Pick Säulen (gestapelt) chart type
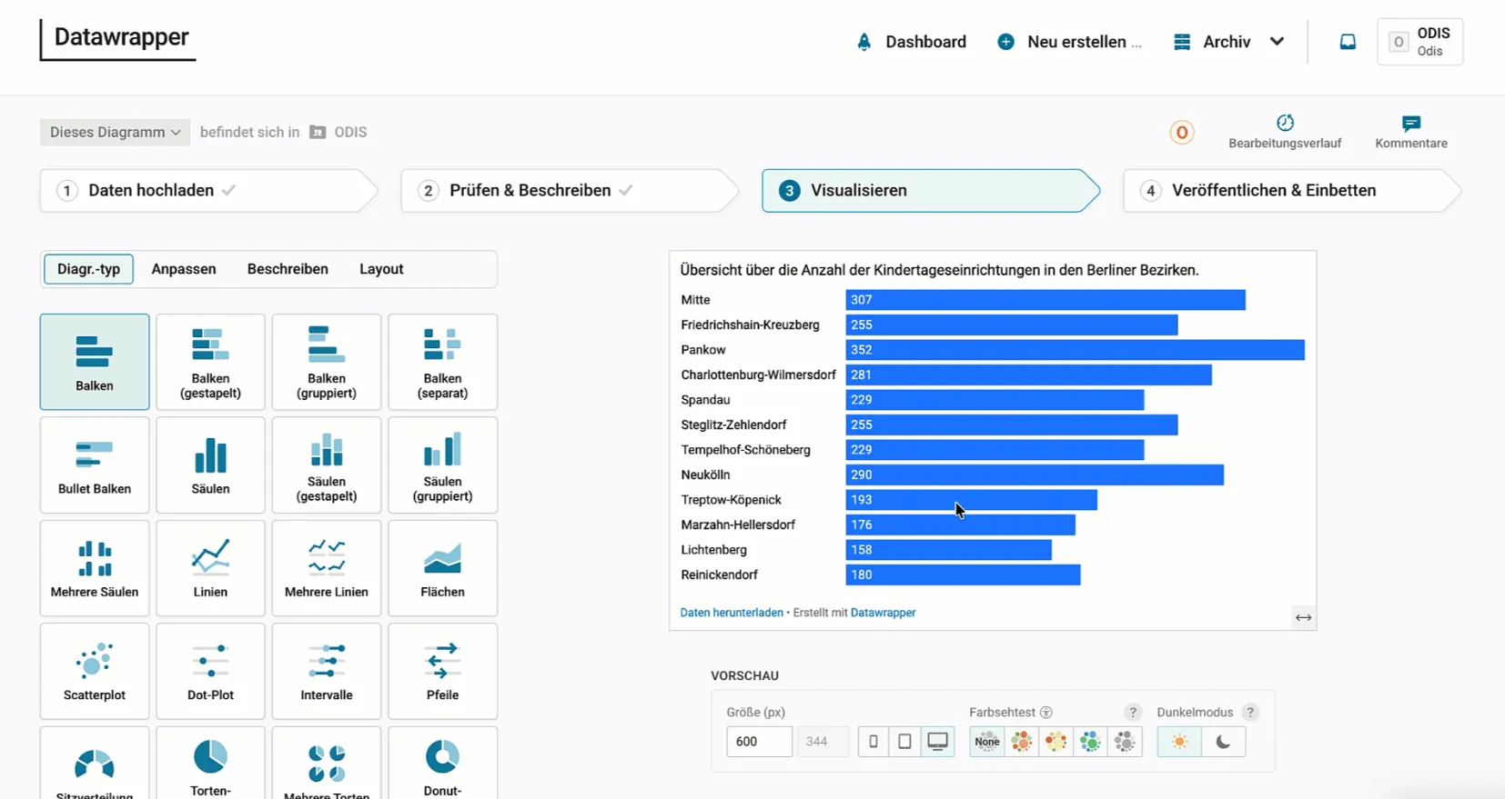 pyautogui.click(x=327, y=464)
